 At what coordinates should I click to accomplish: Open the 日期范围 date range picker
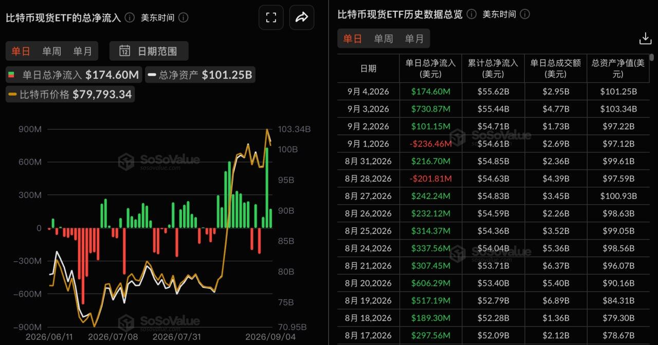[149, 51]
